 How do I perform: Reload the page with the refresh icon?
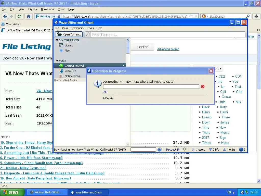[19, 16]
